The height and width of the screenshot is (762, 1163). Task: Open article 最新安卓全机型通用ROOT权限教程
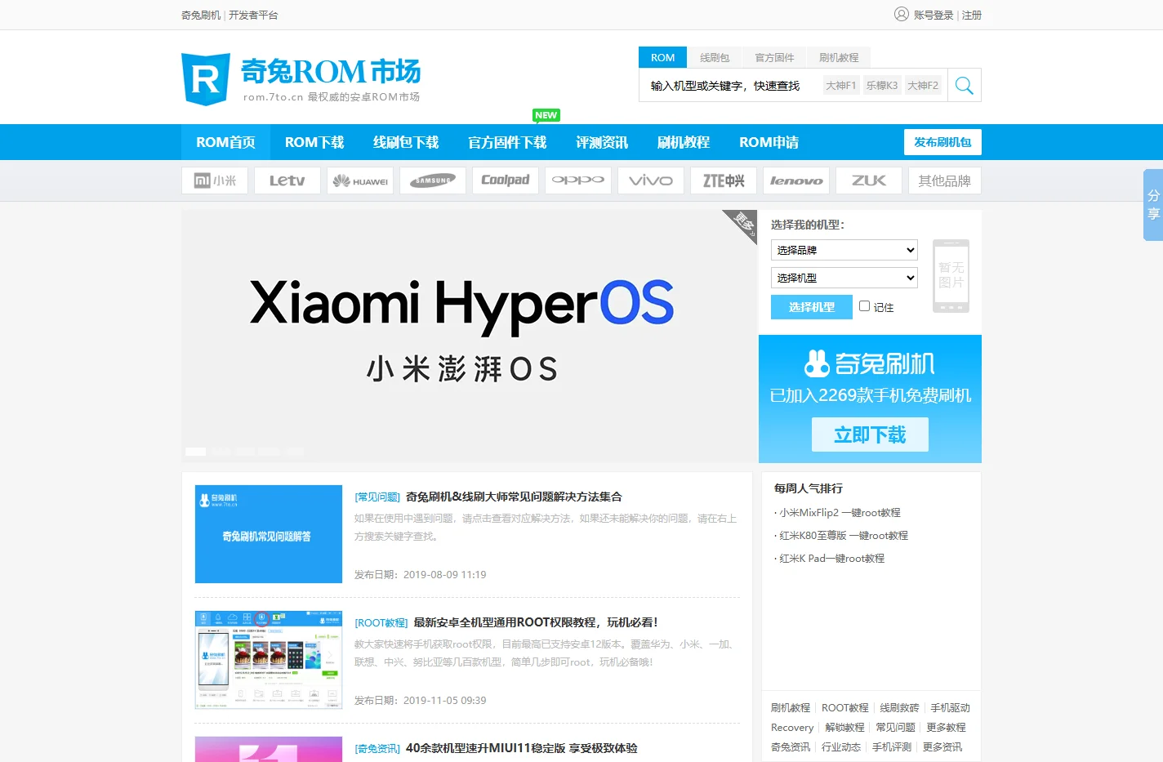[x=535, y=622]
